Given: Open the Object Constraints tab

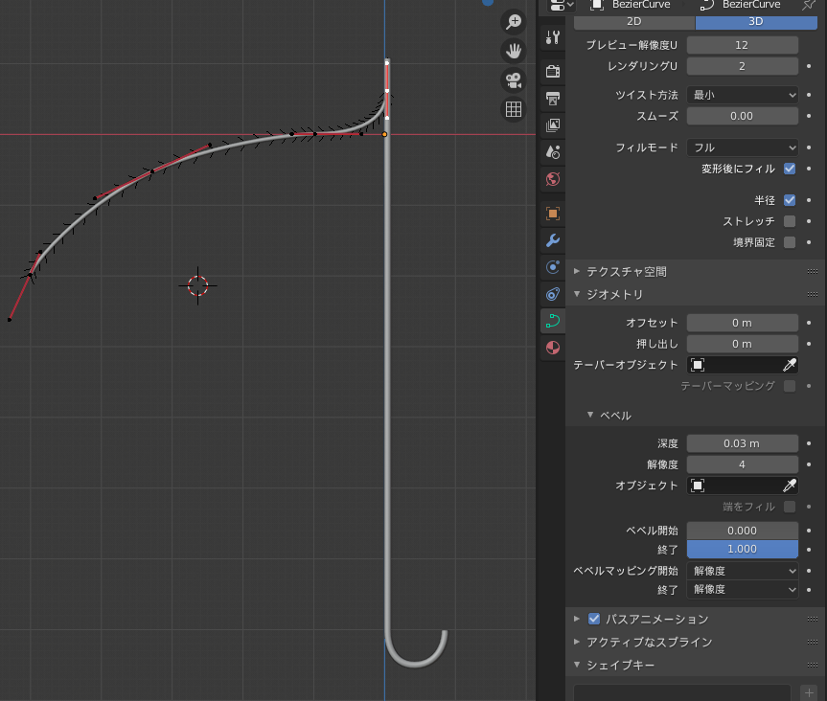Looking at the screenshot, I should coord(553,294).
